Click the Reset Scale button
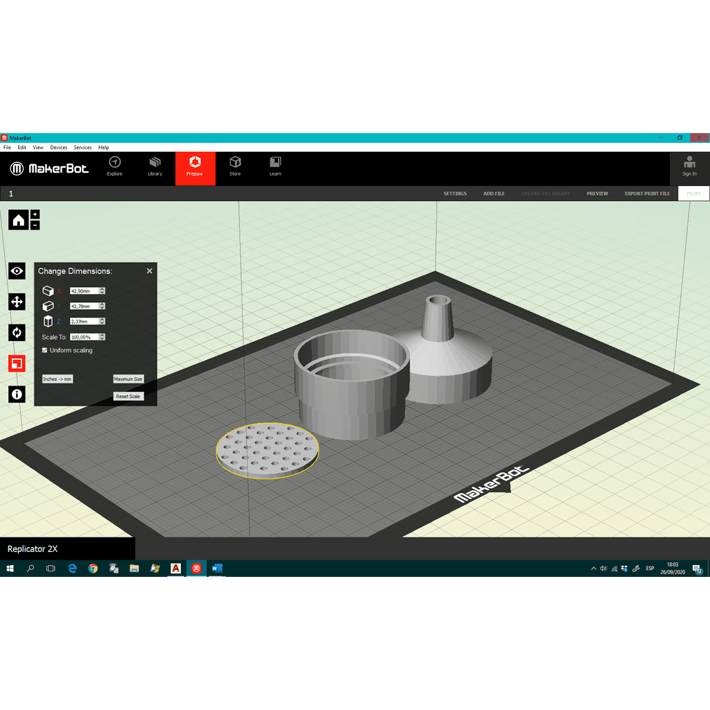Screen dimensions: 710x710 128,396
